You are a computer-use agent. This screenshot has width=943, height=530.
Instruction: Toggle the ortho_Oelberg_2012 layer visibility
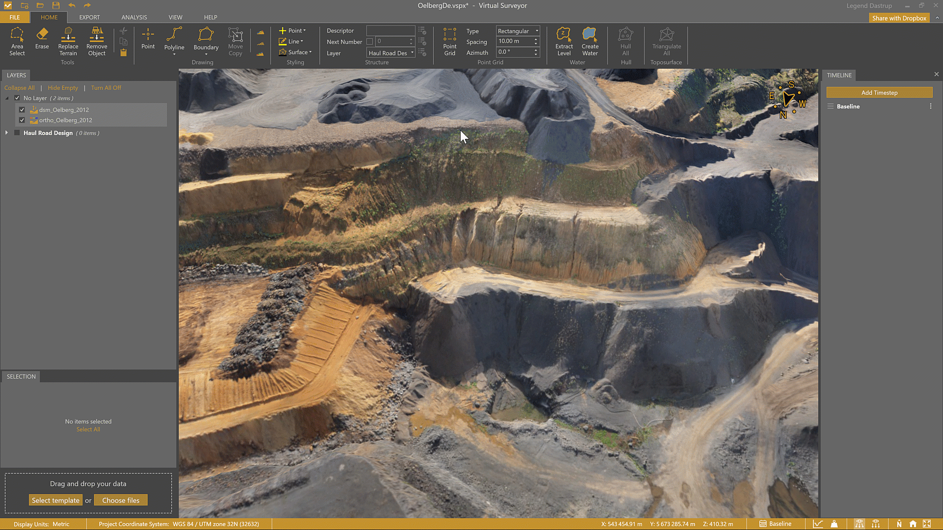point(22,120)
